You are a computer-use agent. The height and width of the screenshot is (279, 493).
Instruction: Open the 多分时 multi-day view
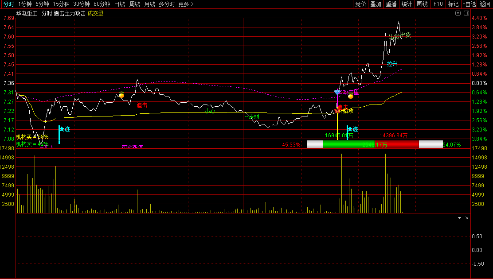(167, 4)
